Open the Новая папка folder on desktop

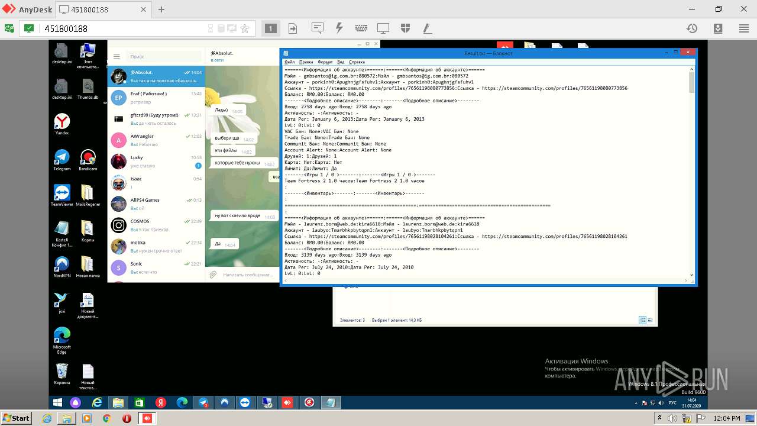pos(88,267)
